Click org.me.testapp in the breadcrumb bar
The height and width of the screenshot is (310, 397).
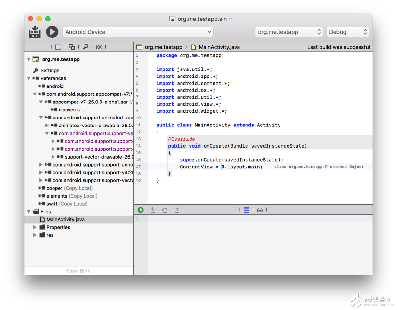coord(163,47)
